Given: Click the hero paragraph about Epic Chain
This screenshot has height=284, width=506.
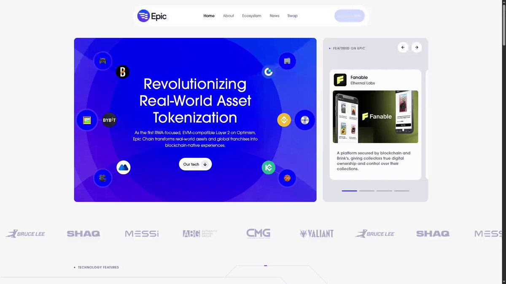Looking at the screenshot, I should coord(195,139).
